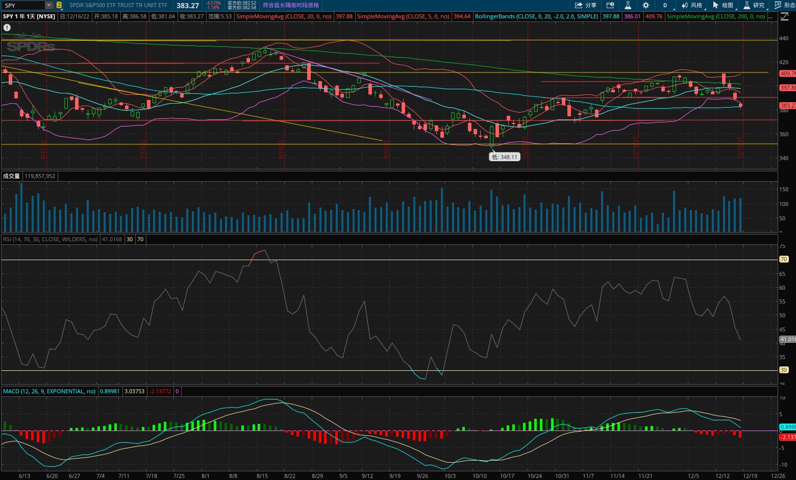Click the MACD value 0.89981 in header
Screen dimensions: 796x480
(110, 391)
